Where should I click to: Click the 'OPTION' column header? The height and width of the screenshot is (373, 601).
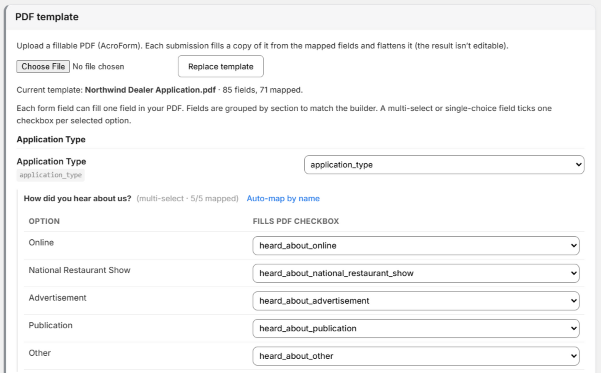coord(44,221)
